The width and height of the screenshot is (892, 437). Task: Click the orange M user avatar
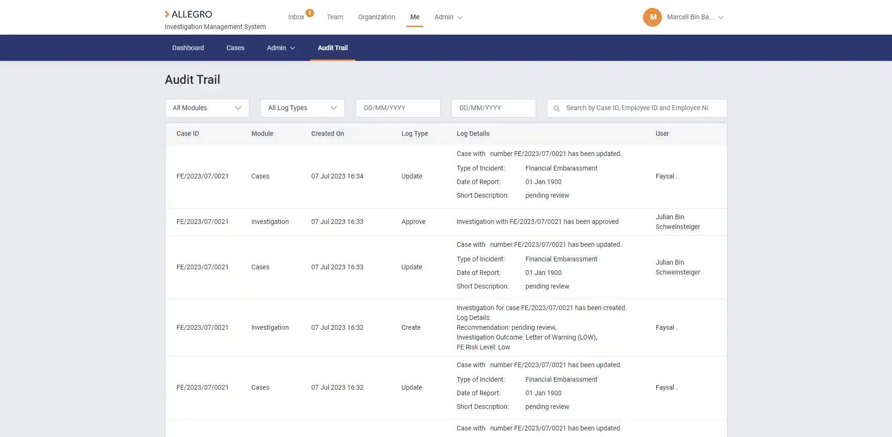coord(652,17)
